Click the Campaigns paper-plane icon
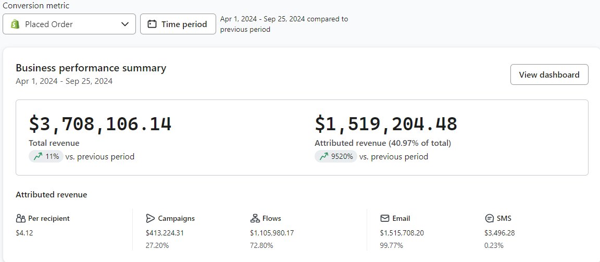The height and width of the screenshot is (262, 600). 150,218
